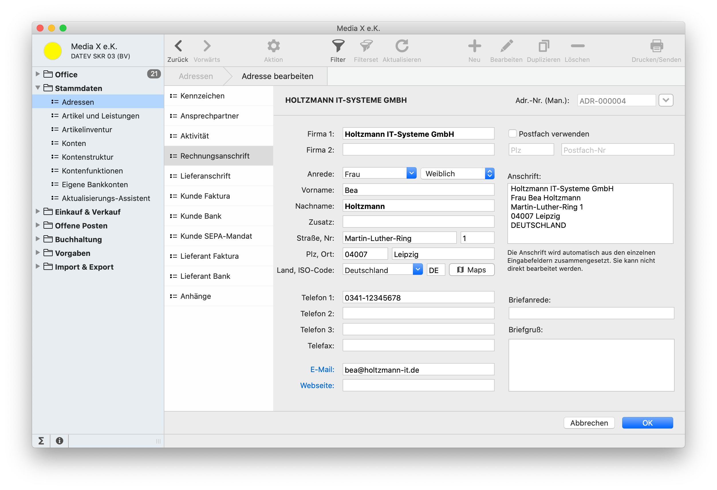This screenshot has height=490, width=717.
Task: Expand Einkauf & Verkauf in sidebar
Action: [39, 212]
